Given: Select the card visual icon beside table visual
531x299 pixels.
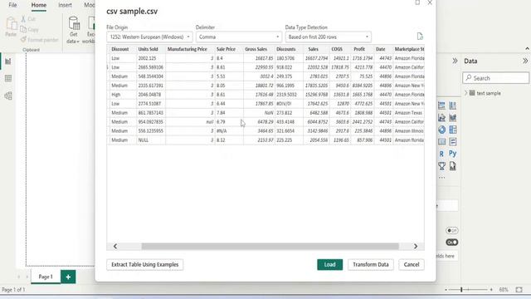Looking at the screenshot, I should (453, 142).
